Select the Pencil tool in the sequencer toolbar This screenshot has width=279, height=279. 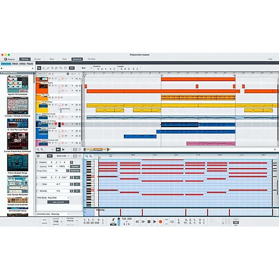[x=44, y=69]
